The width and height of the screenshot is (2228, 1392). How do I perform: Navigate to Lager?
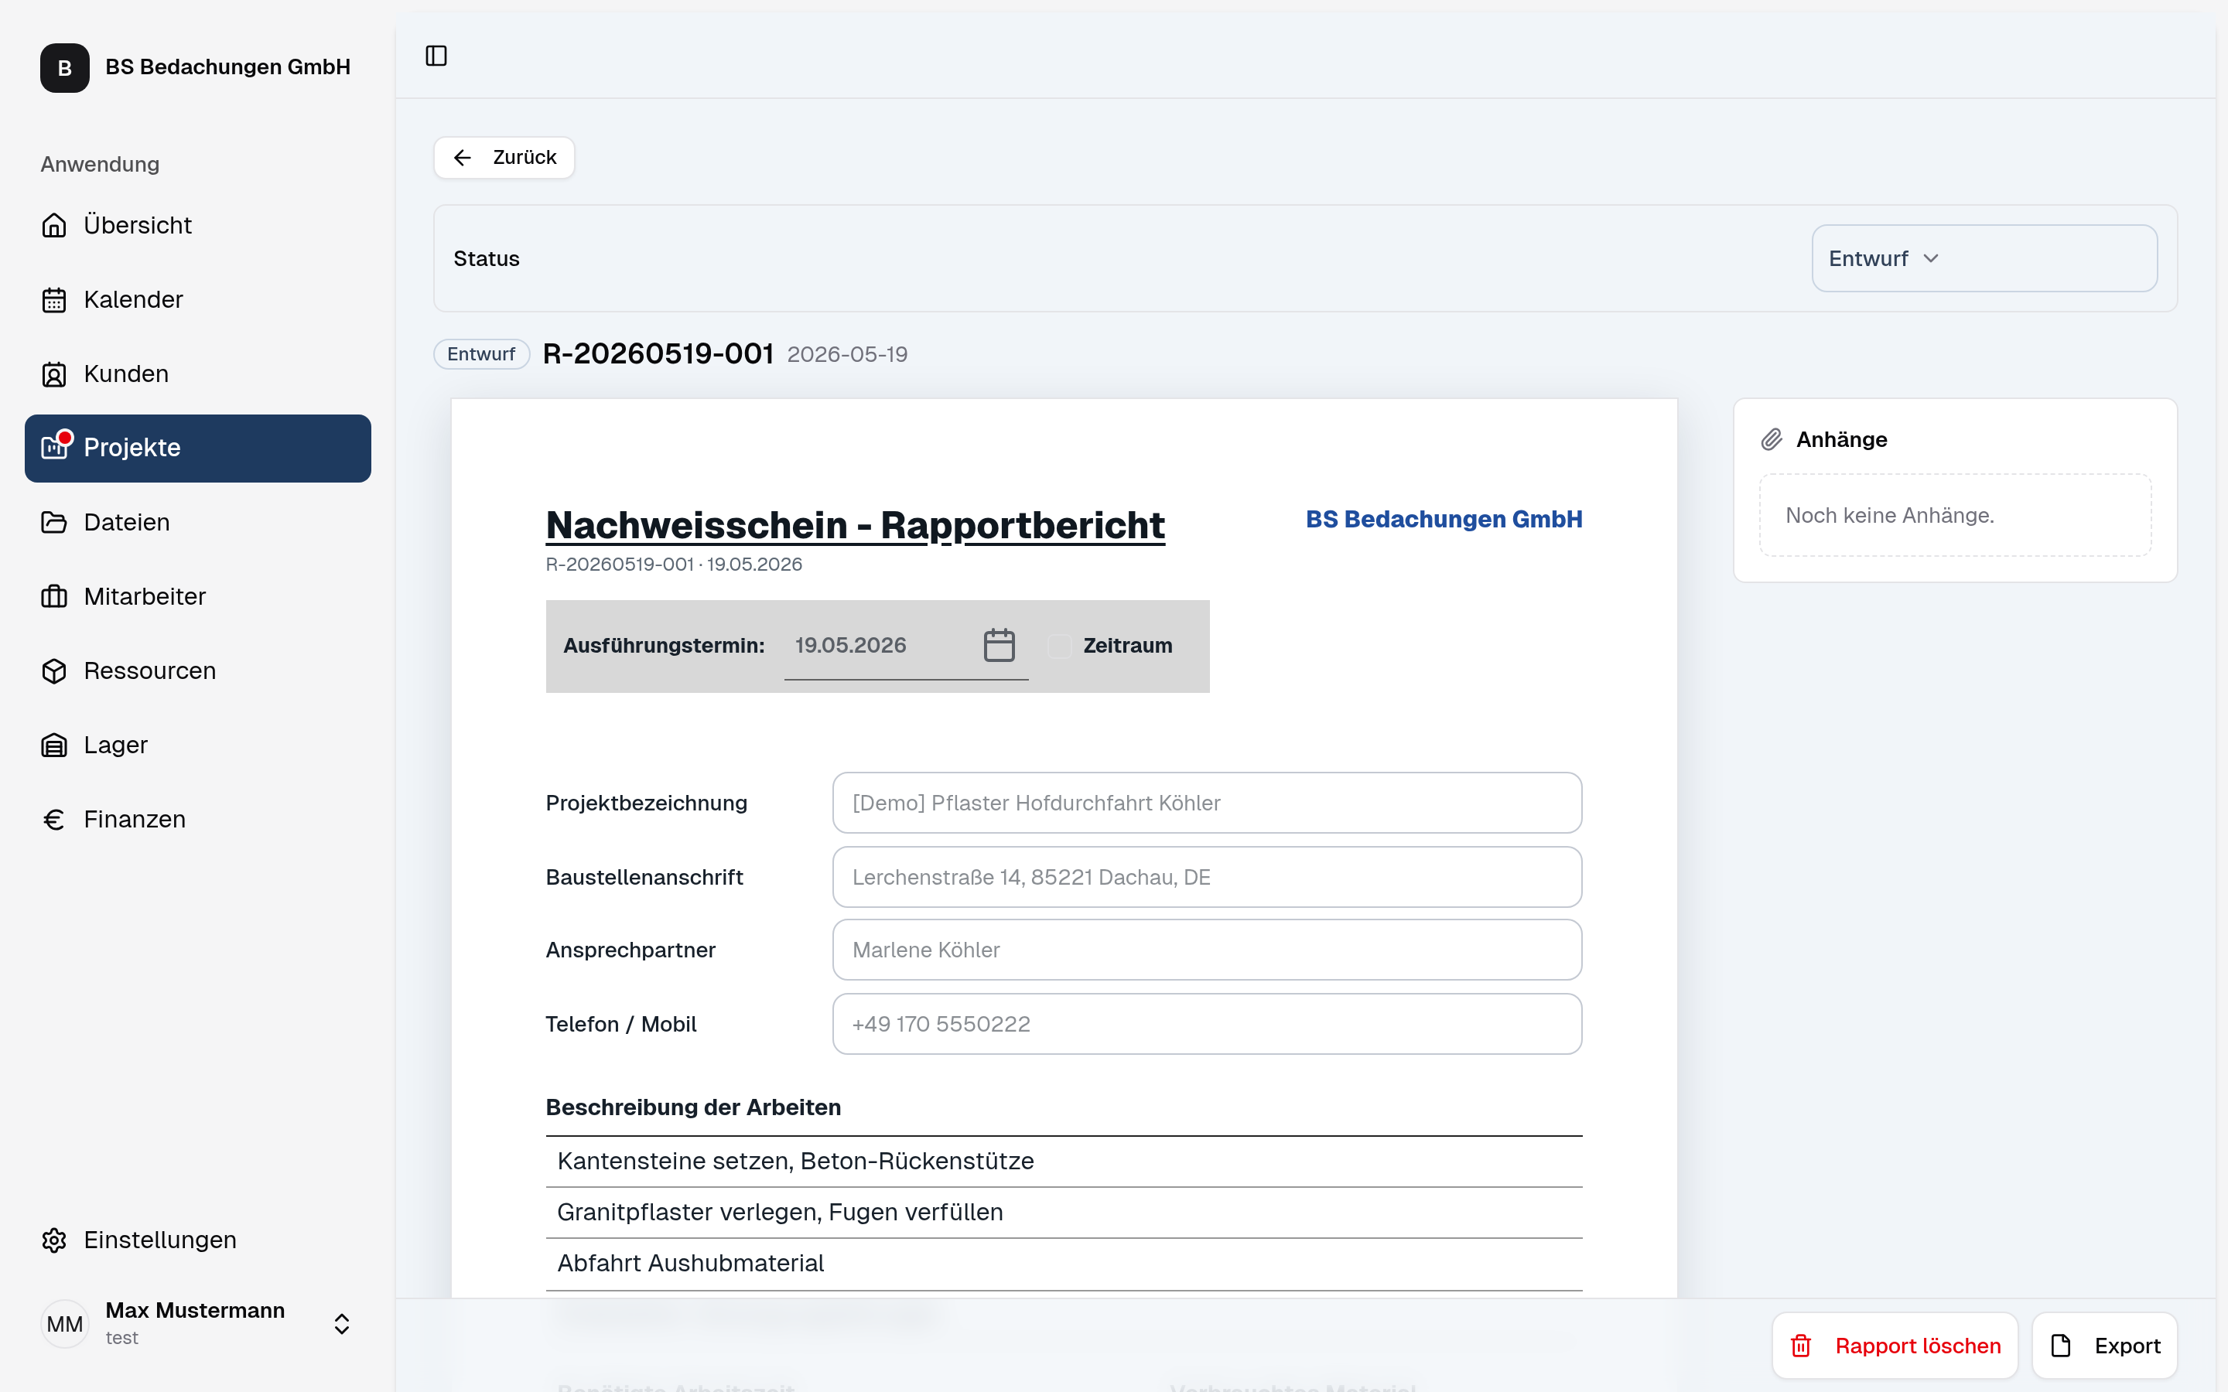[x=198, y=745]
